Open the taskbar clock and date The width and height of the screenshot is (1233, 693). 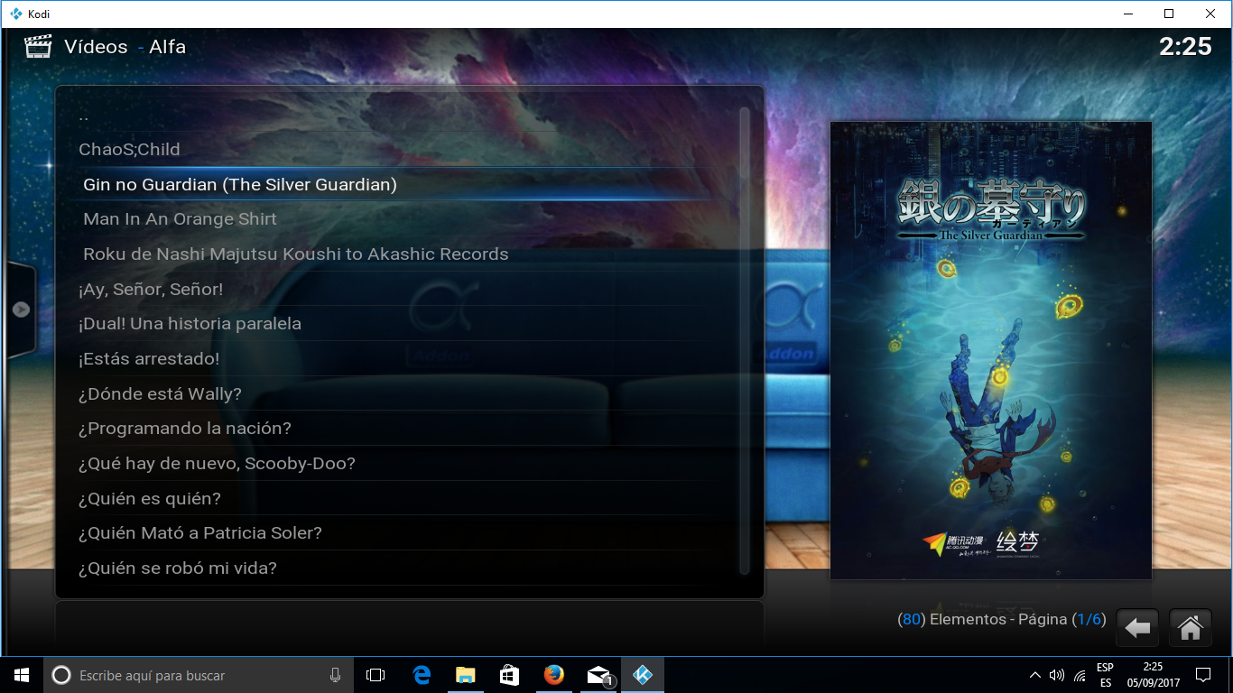(1153, 675)
